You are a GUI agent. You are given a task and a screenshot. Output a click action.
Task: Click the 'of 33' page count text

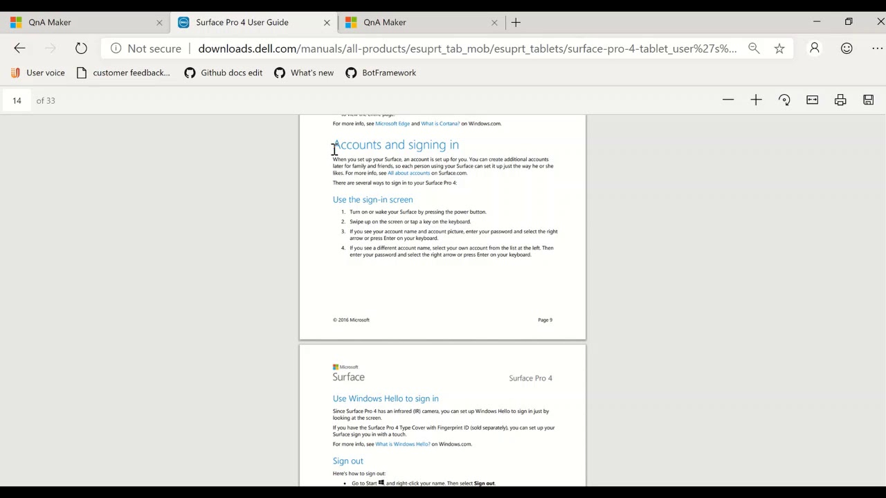(46, 101)
